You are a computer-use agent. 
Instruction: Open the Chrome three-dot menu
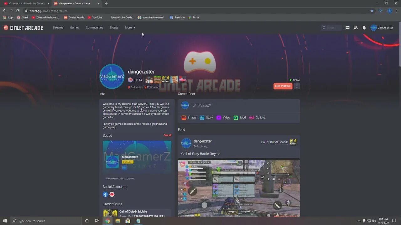[x=397, y=11]
